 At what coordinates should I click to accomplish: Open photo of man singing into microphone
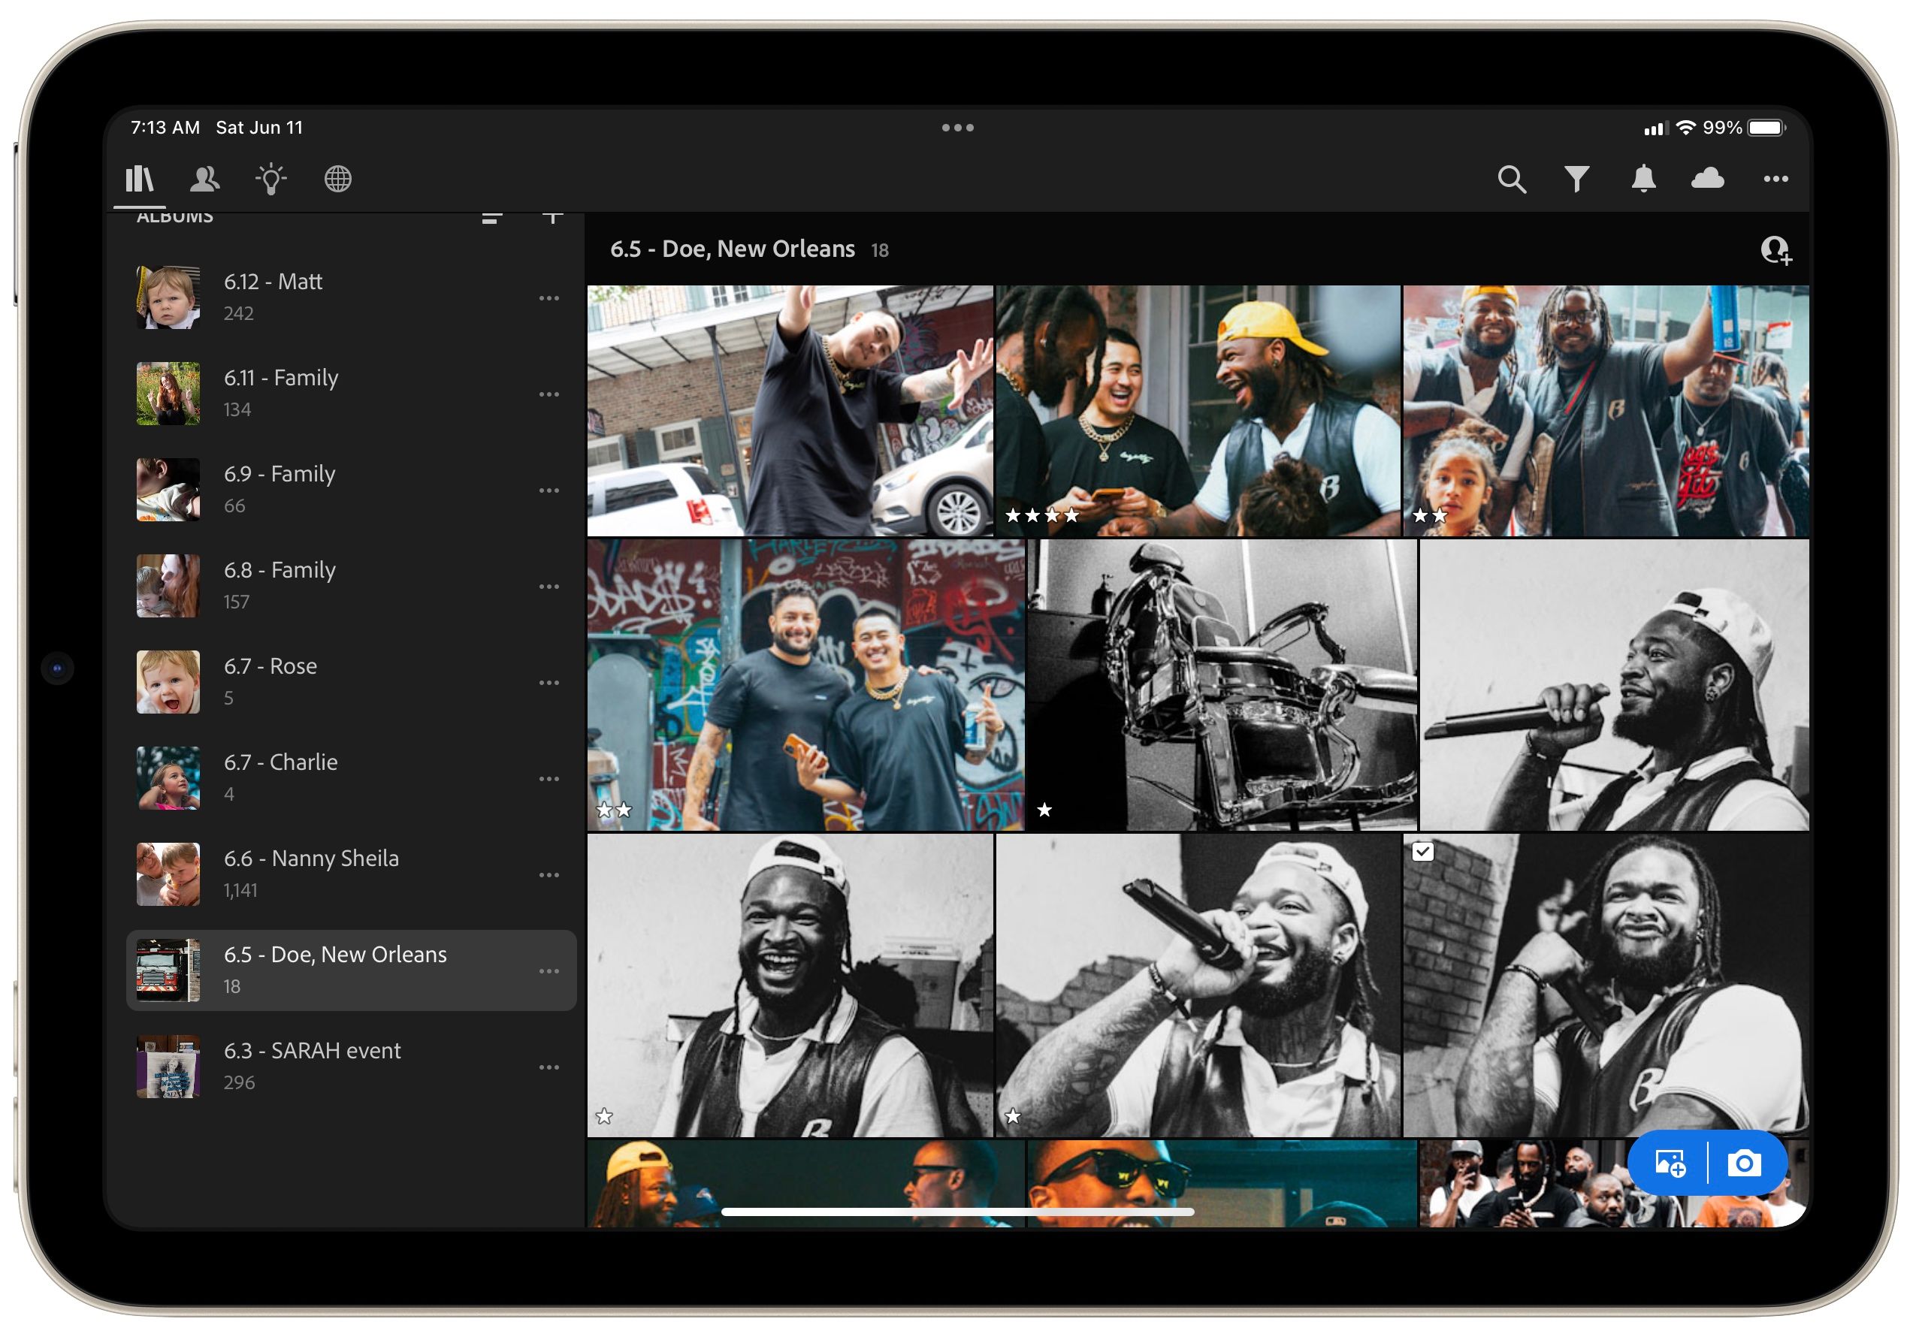tap(1198, 986)
